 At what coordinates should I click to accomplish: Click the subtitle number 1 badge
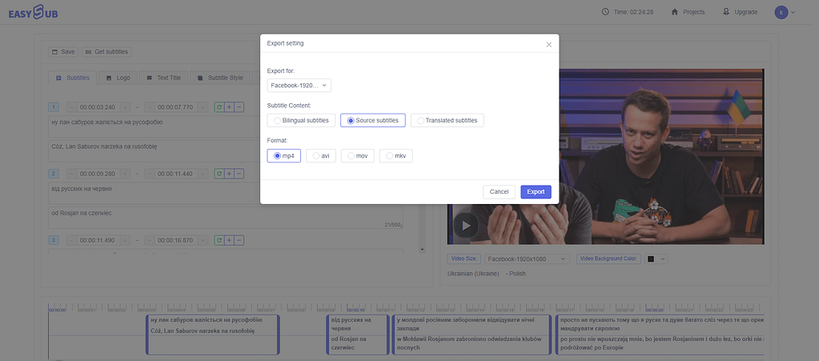(x=54, y=107)
